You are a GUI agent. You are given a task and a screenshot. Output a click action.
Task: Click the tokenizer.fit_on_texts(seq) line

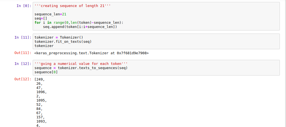[x=63, y=42]
